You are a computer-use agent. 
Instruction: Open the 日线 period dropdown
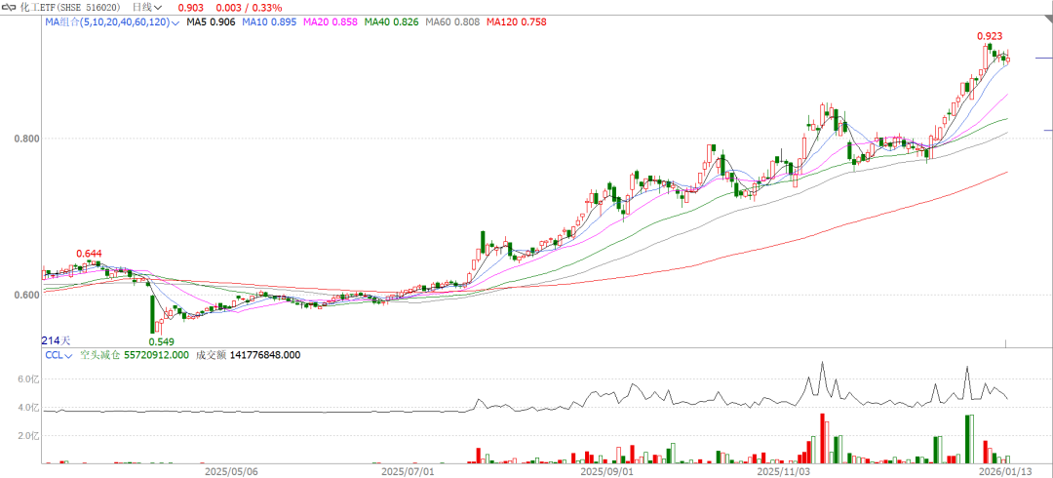pos(147,7)
